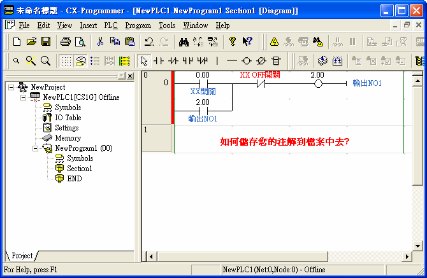Insert a new normally closed contact
Image resolution: width=427 pixels, height=278 pixels.
[173, 61]
